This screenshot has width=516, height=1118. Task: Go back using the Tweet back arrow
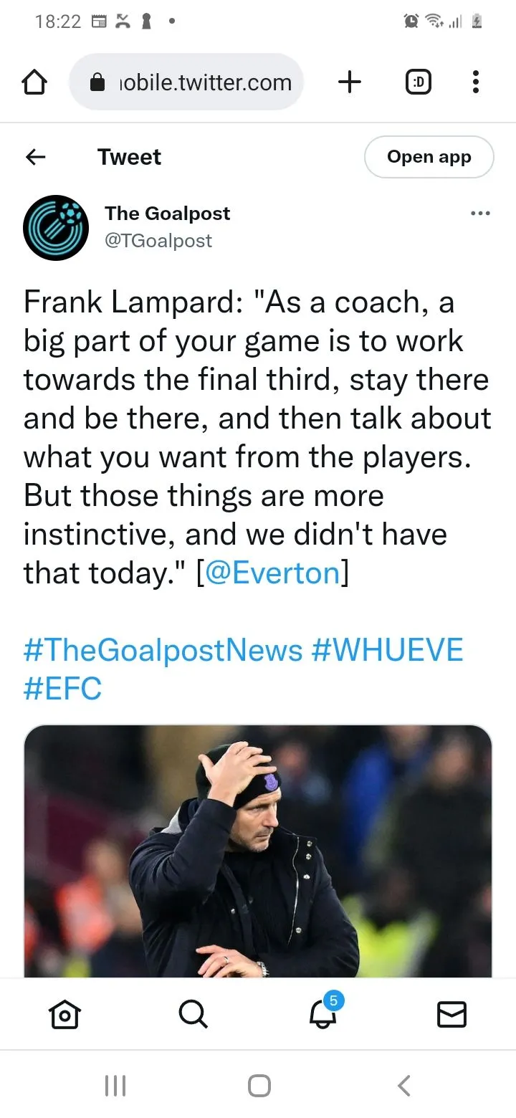pos(35,157)
